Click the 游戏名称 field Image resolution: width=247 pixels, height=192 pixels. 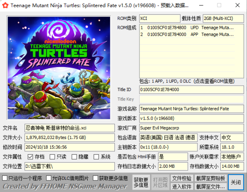[x=191, y=109]
